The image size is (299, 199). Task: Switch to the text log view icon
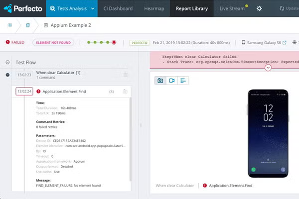[183, 81]
